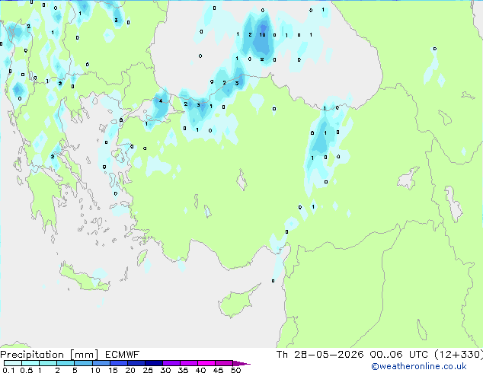Click the purple arrow above 50 on legend
This screenshot has height=373, width=483.
241,363
